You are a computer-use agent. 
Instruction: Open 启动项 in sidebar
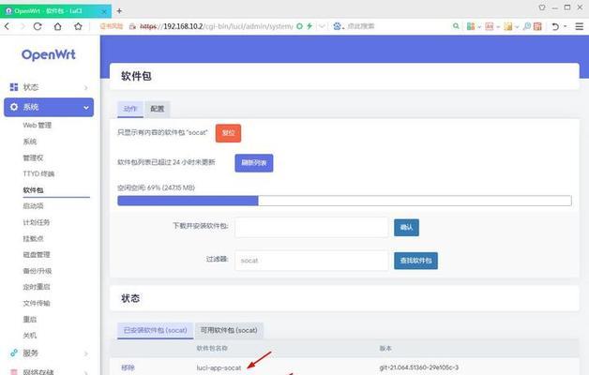[x=33, y=205]
